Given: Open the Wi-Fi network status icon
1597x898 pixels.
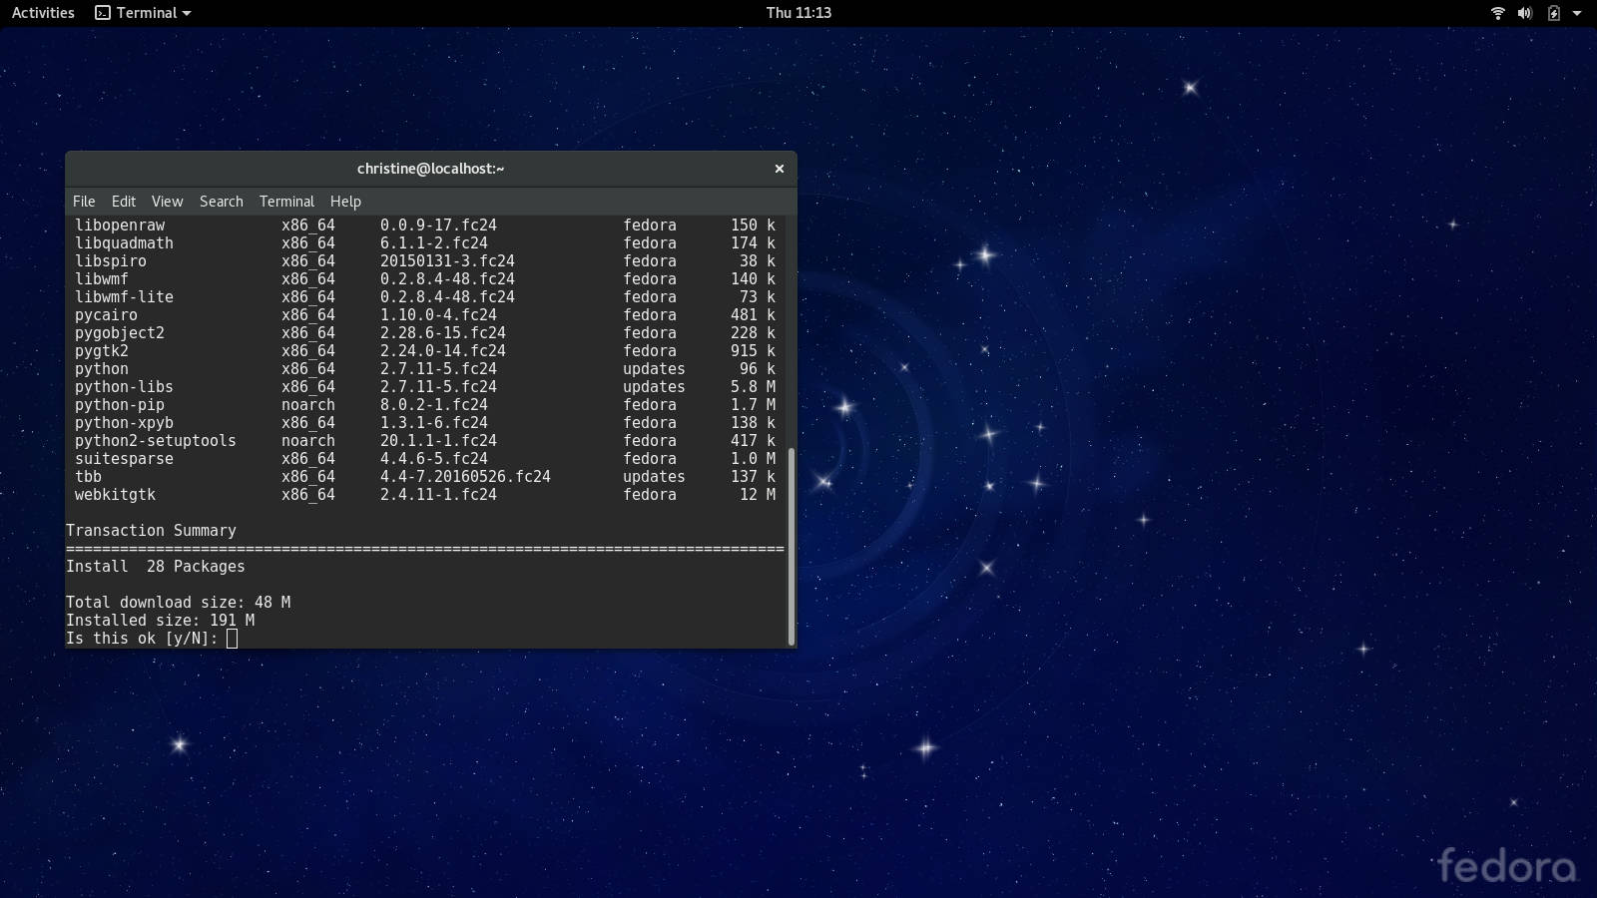Looking at the screenshot, I should click(1497, 13).
